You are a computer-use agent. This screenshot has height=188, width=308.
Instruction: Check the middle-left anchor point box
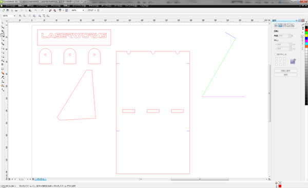point(277,62)
